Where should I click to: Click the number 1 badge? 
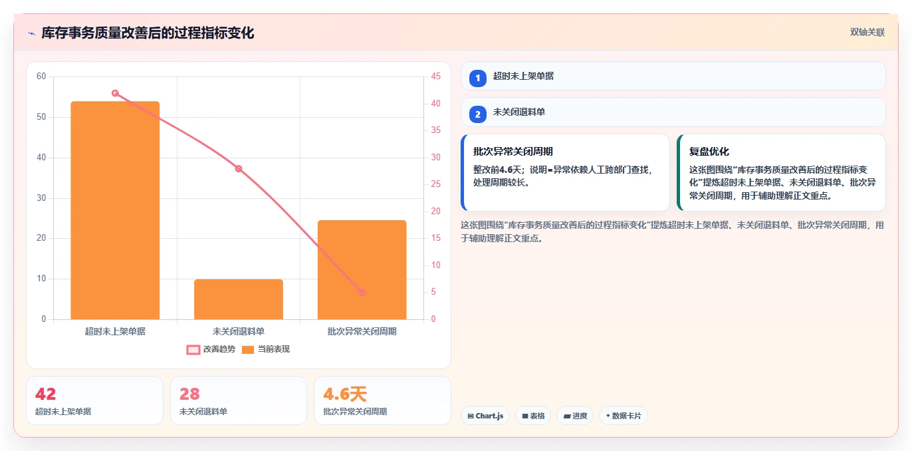pyautogui.click(x=477, y=78)
